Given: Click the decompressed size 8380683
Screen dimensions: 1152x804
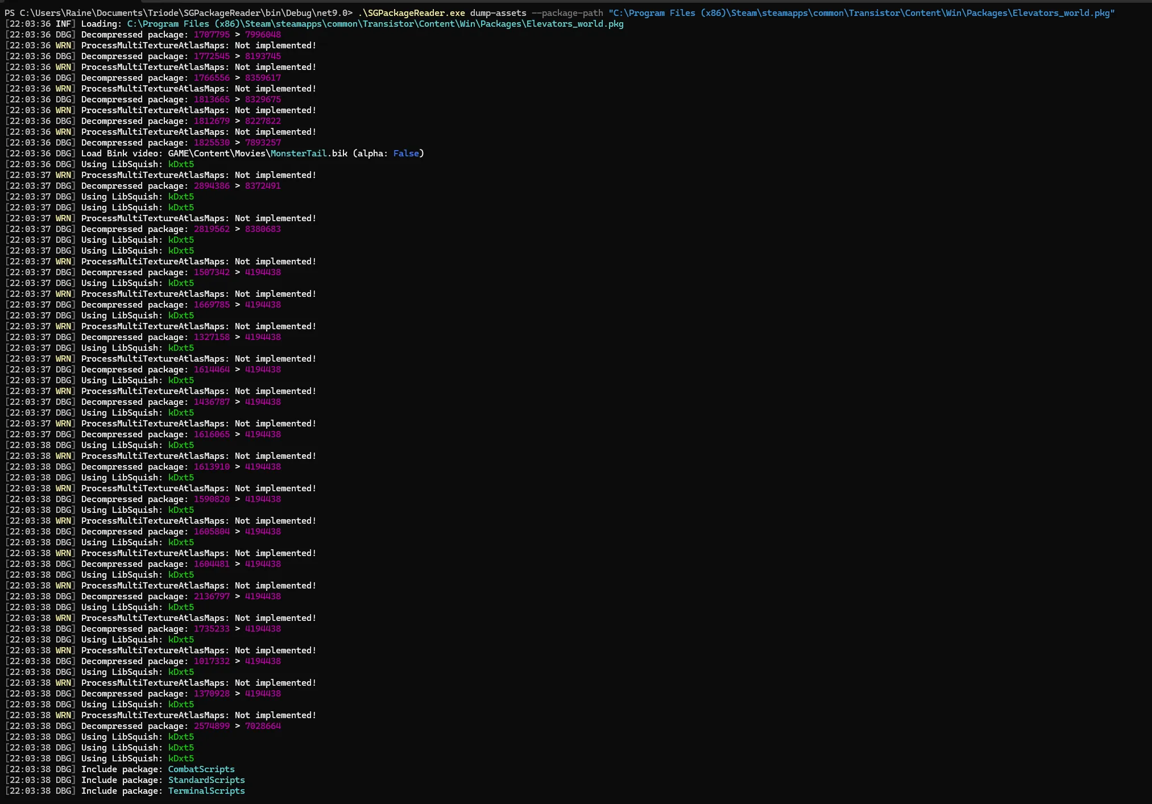Looking at the screenshot, I should [263, 229].
